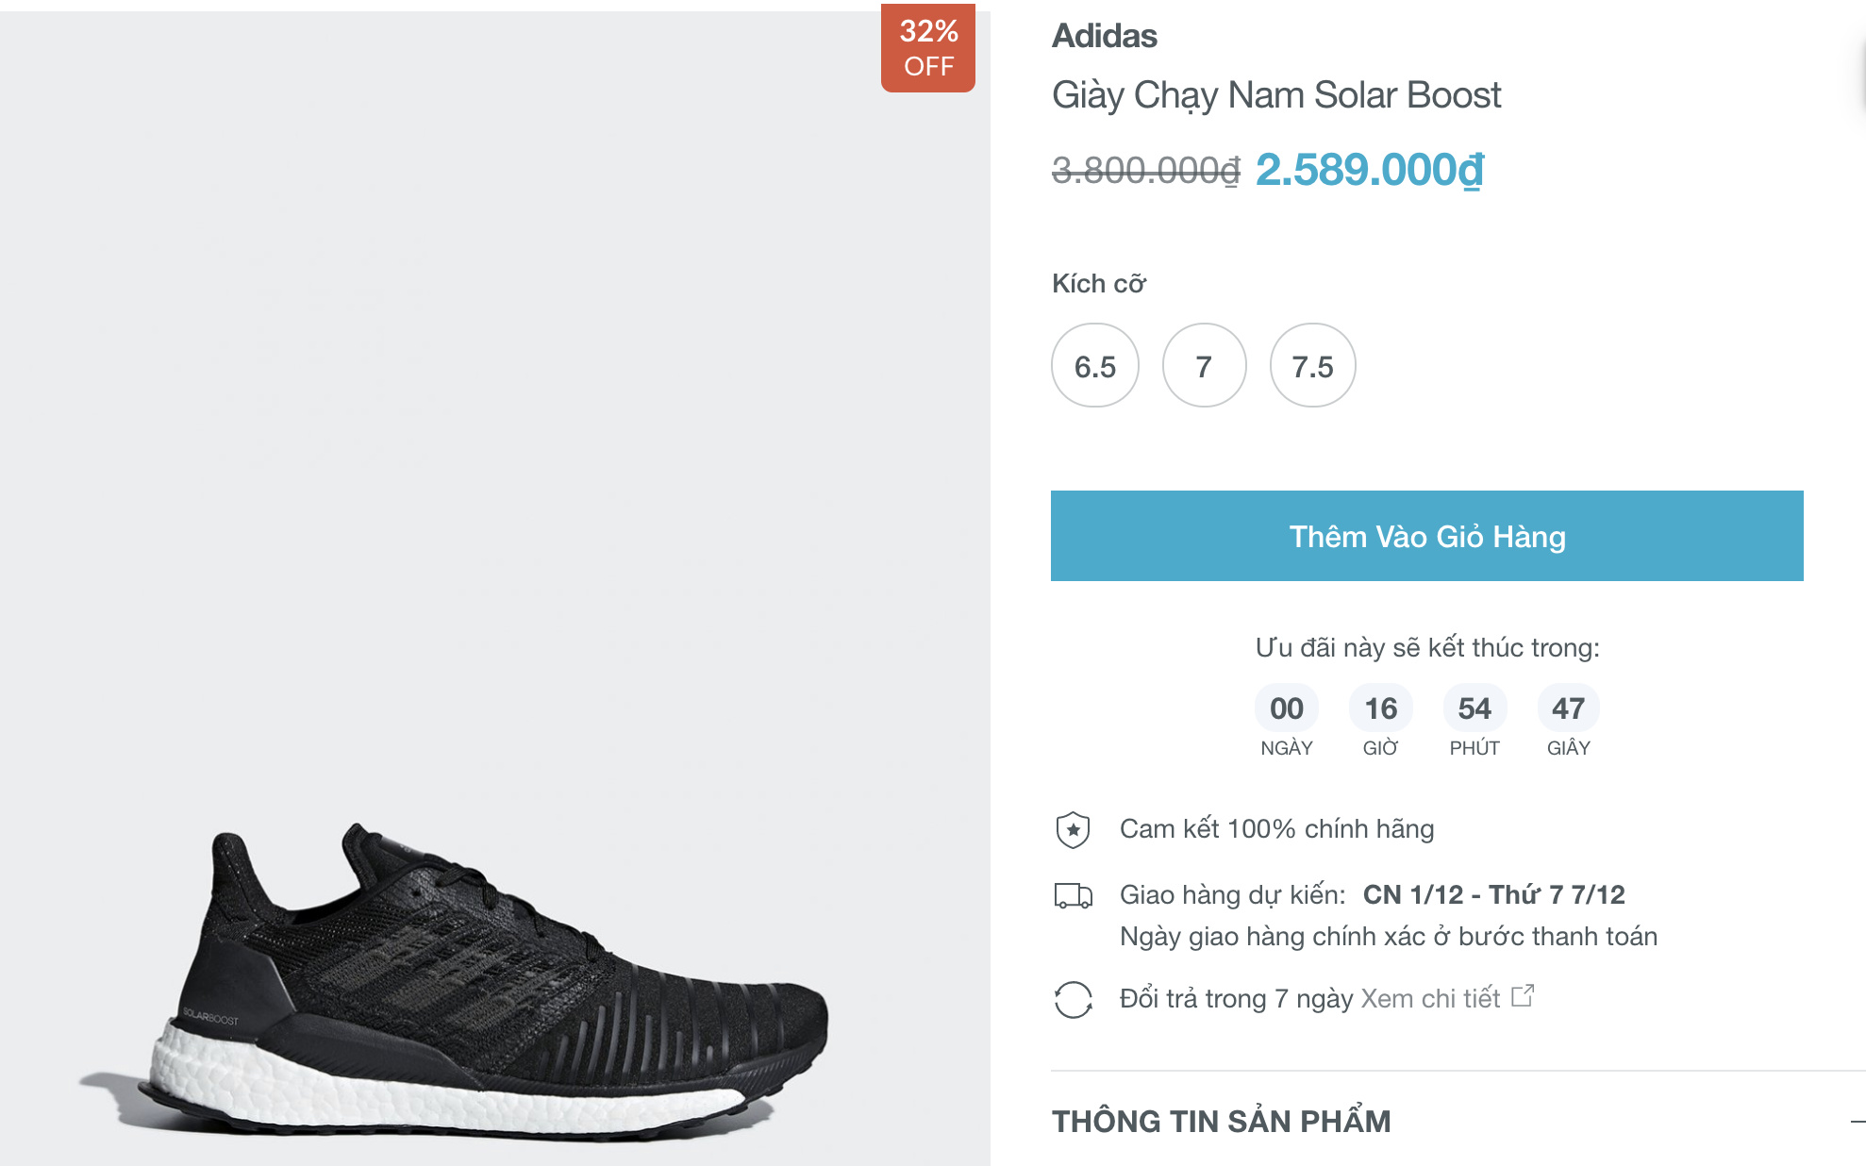Select shoe size 6.5
The image size is (1866, 1166).
[1094, 366]
